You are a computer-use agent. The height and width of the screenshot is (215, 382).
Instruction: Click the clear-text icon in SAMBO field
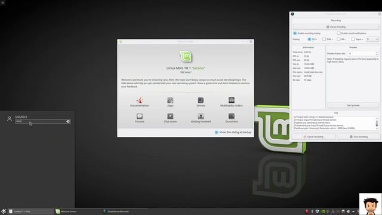coord(68,121)
